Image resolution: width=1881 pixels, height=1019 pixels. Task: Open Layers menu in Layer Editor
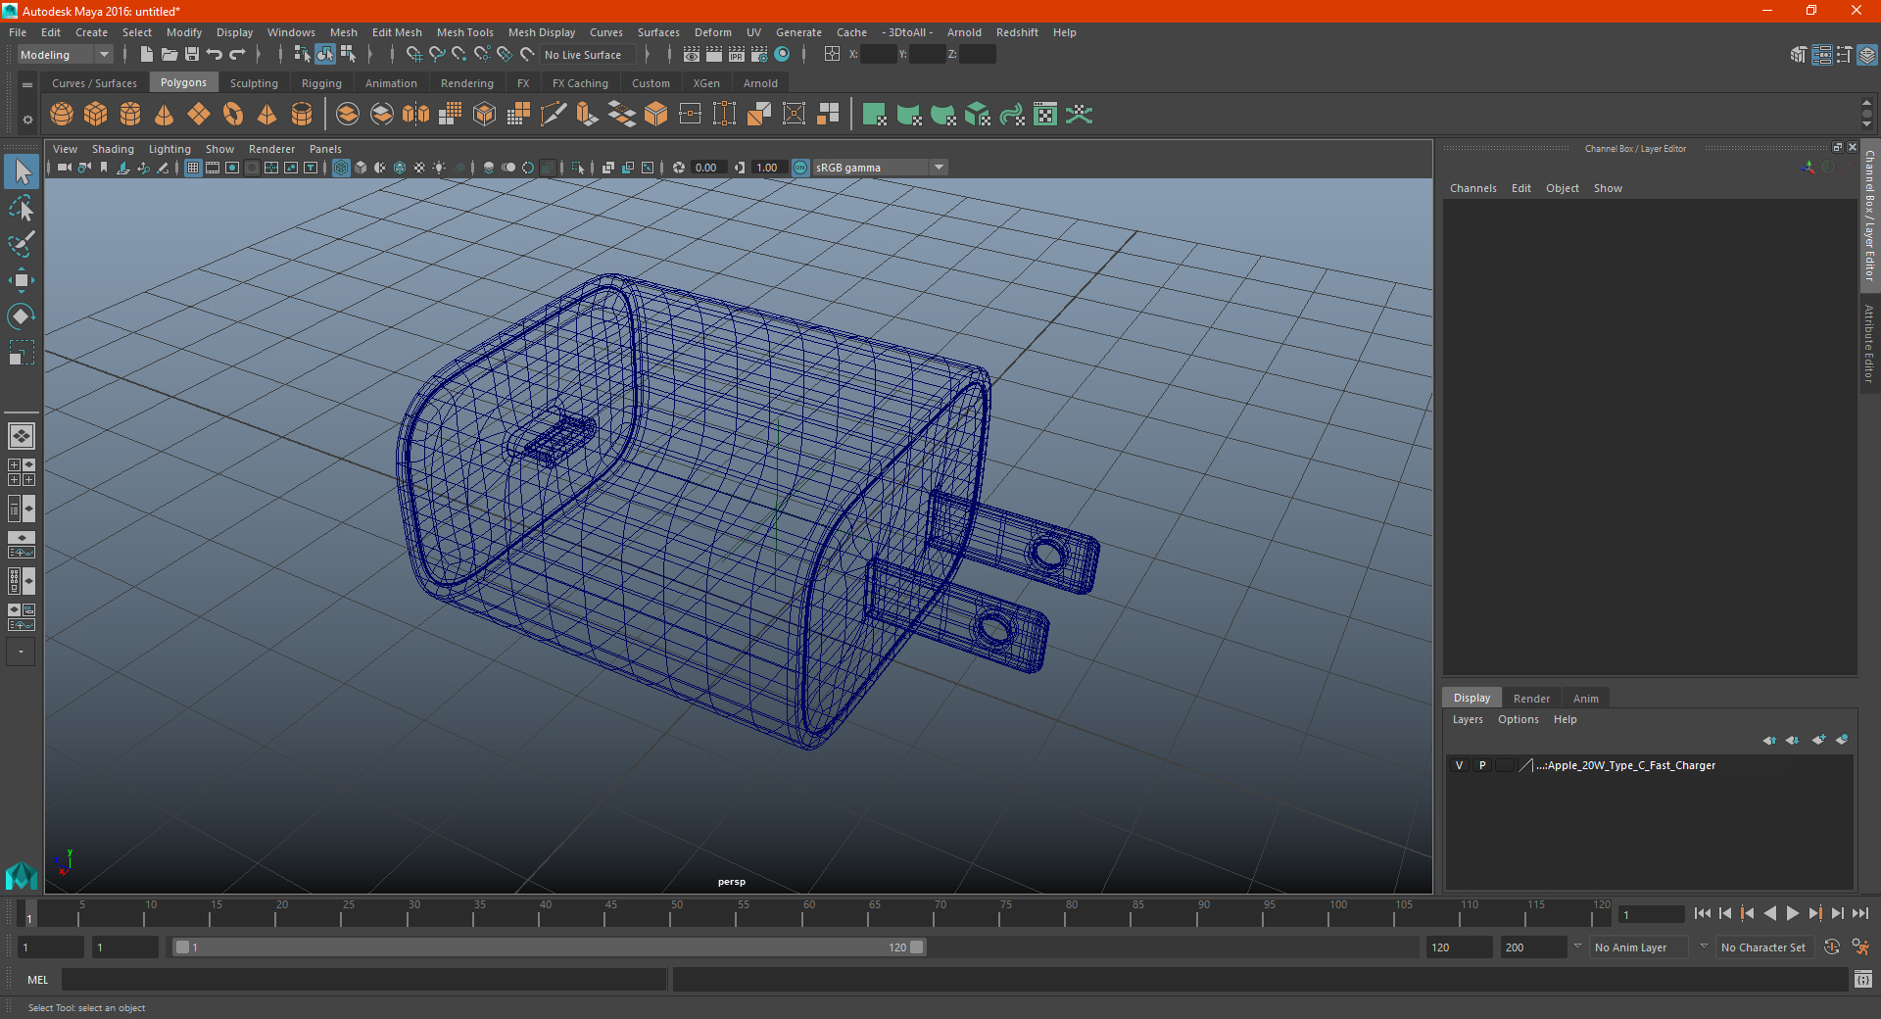click(x=1467, y=719)
